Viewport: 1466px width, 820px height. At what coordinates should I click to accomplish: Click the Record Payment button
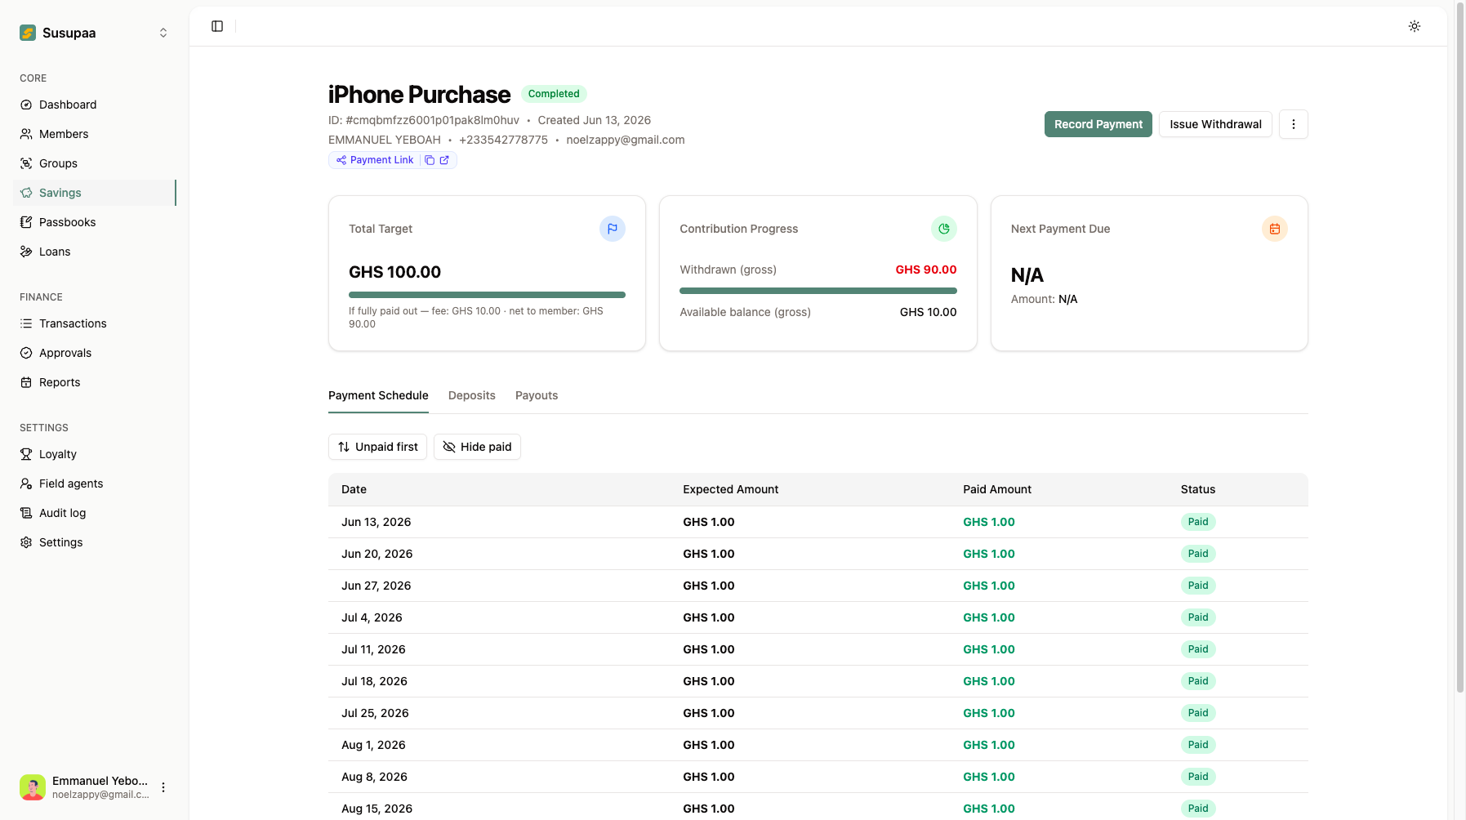tap(1098, 124)
